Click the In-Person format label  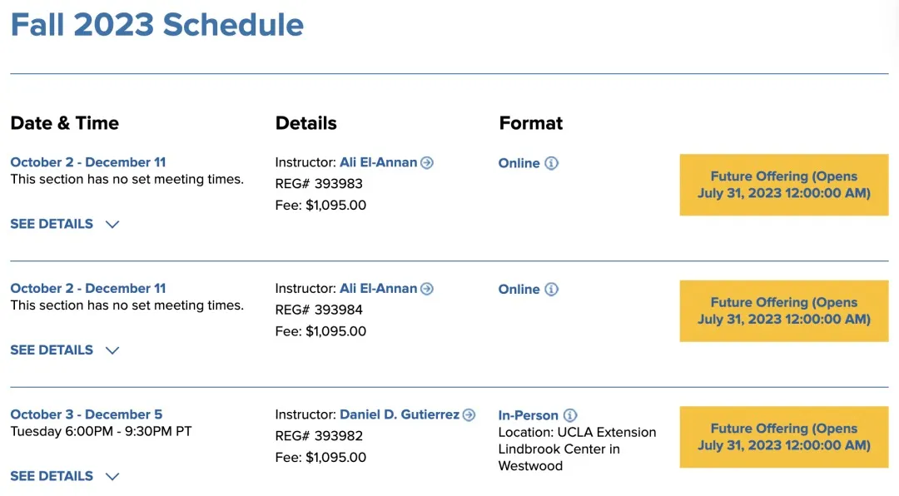528,414
